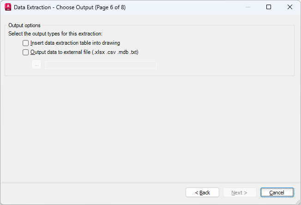
Task: Click the AutoCAD application icon in title bar
Action: (7, 7)
